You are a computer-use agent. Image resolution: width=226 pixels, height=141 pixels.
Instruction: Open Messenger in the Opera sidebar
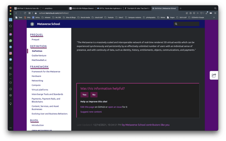11,35
